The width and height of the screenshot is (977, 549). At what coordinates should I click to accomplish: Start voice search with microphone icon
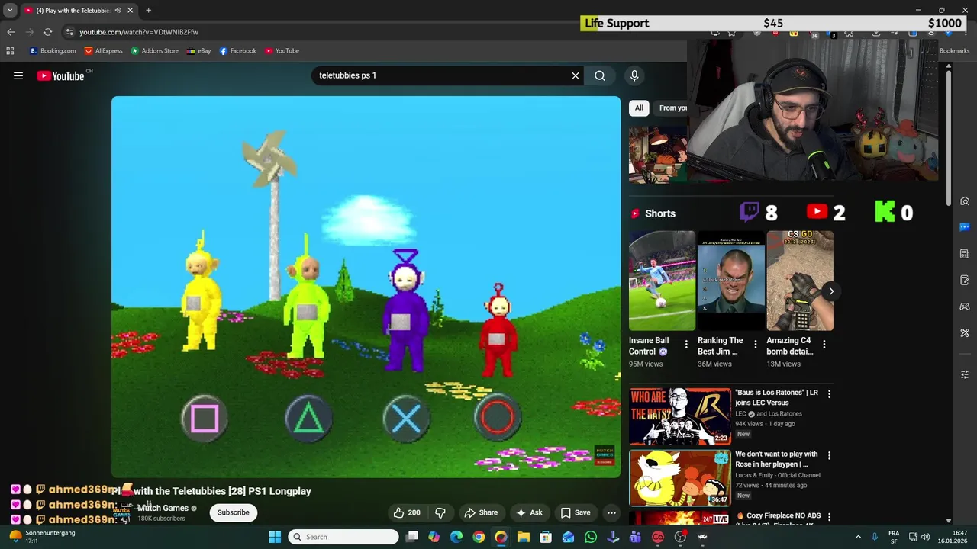[634, 75]
